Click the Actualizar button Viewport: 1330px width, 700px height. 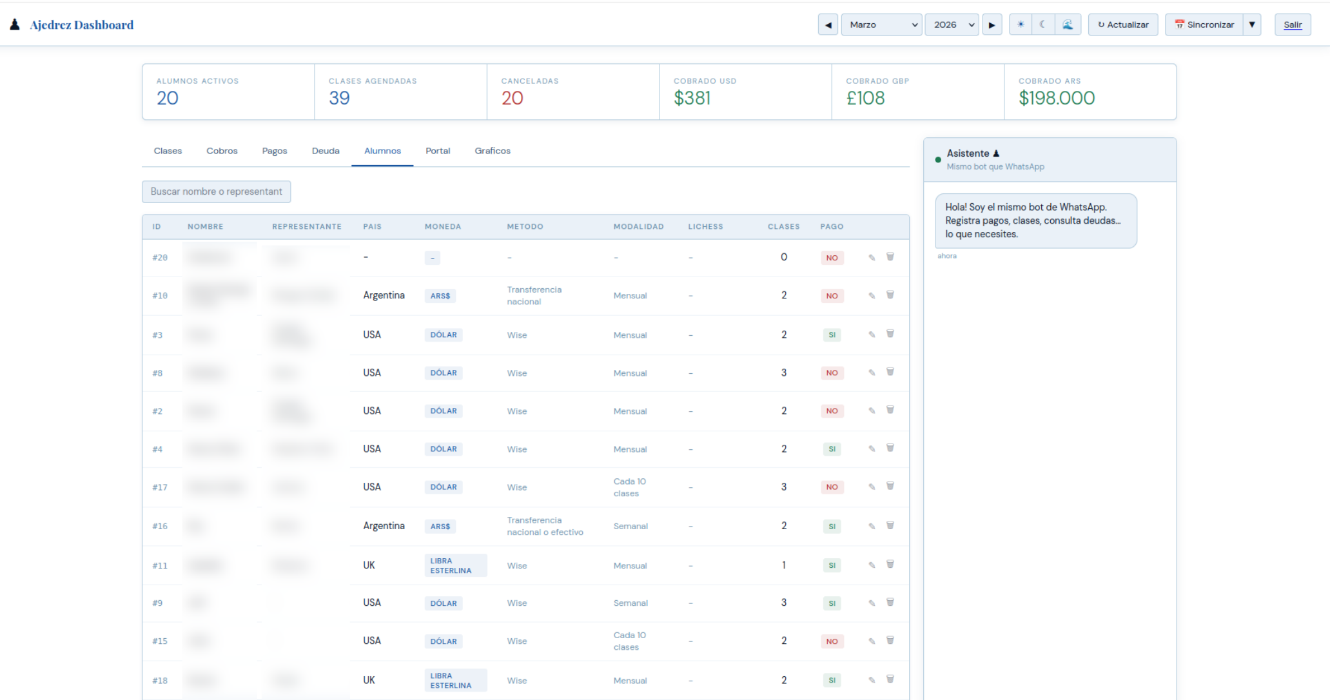tap(1122, 24)
